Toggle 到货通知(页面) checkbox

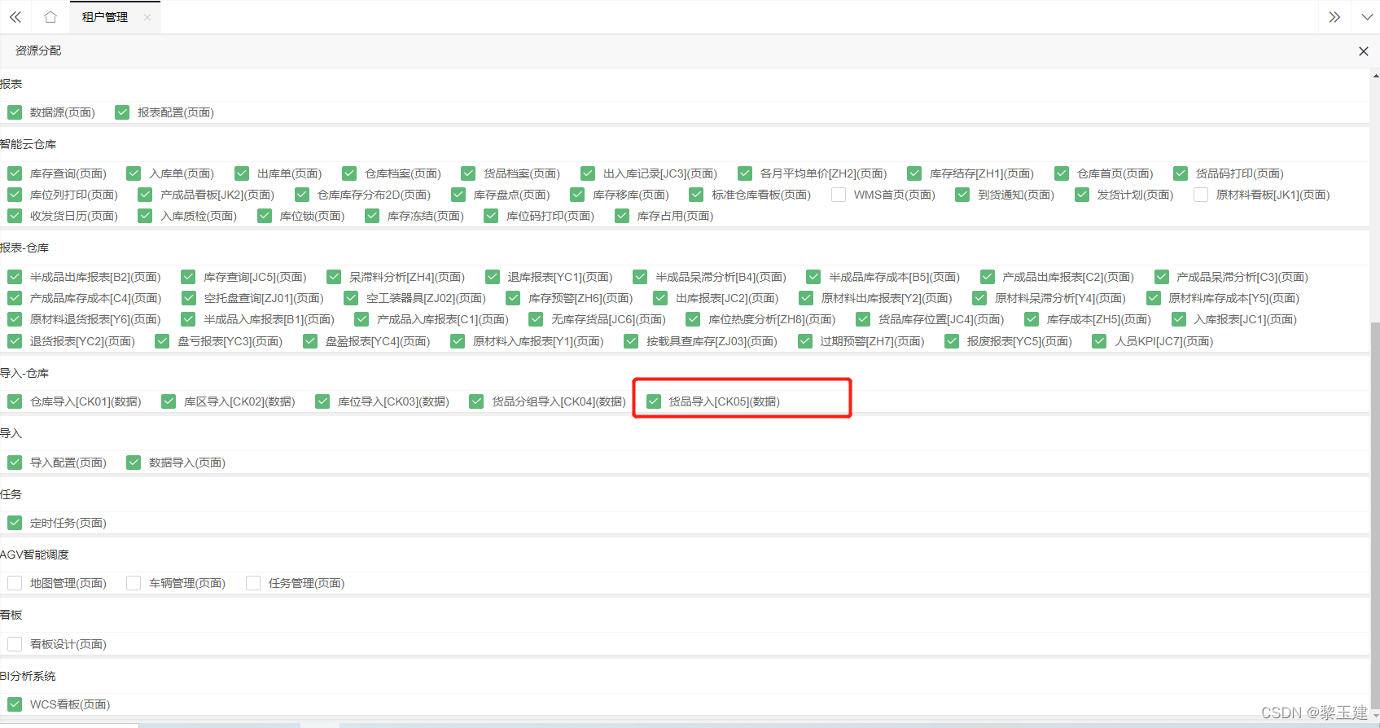click(962, 195)
